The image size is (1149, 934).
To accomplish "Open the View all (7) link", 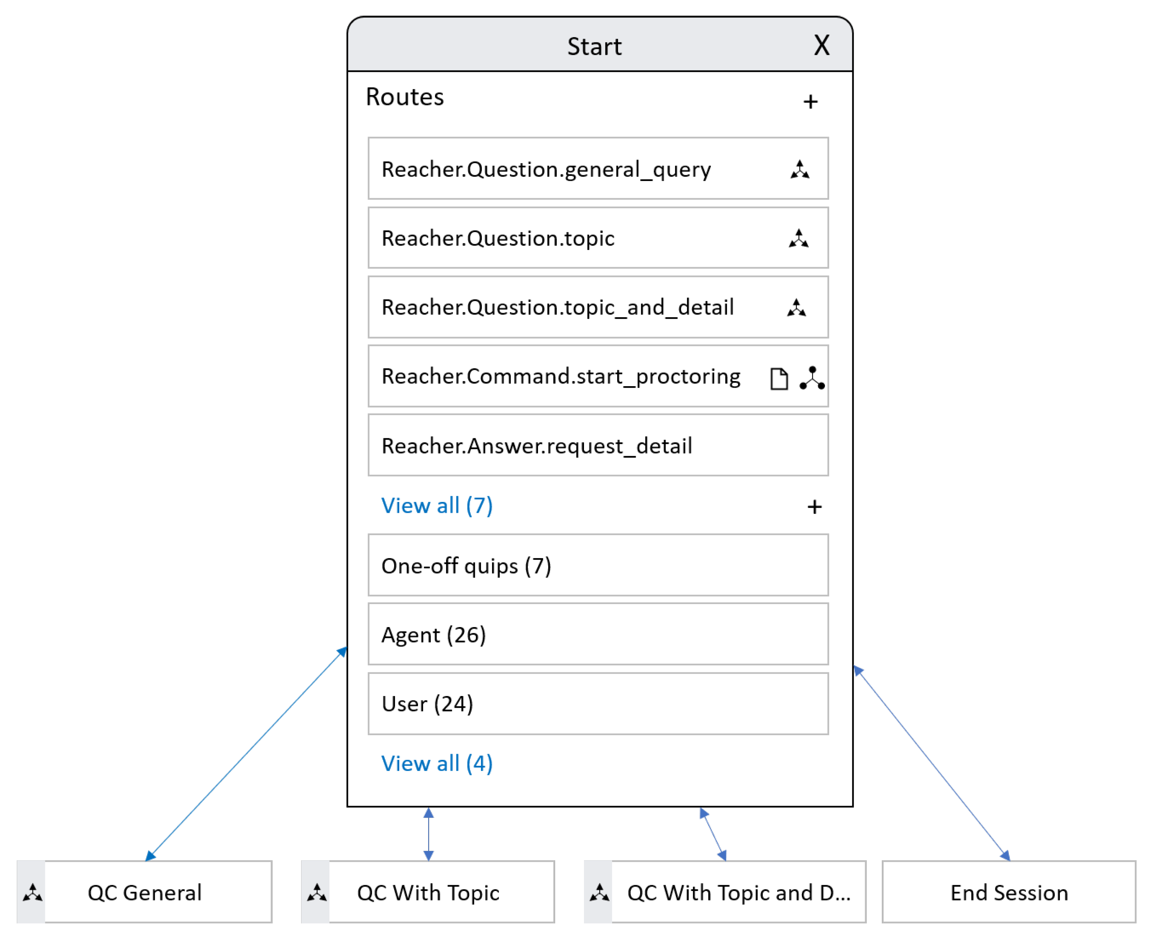I will (436, 506).
